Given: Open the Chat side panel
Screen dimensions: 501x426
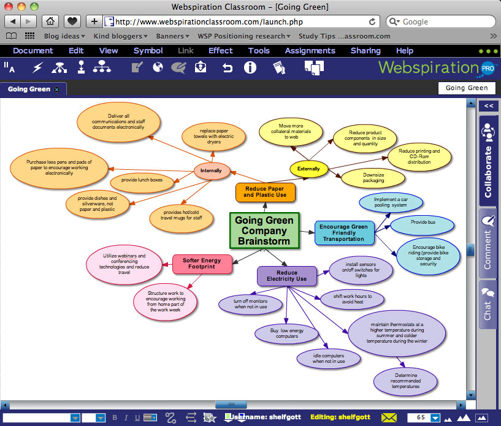Looking at the screenshot, I should [488, 305].
